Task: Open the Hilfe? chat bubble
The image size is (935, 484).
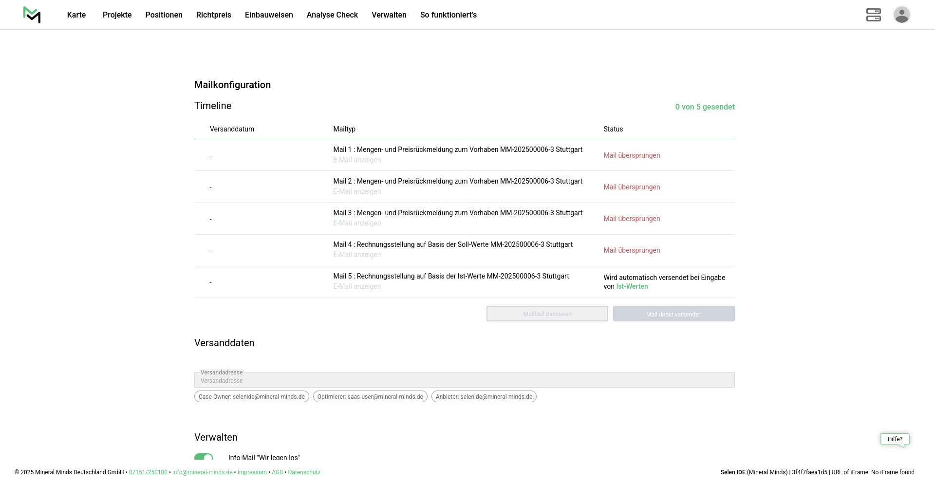Action: tap(895, 439)
